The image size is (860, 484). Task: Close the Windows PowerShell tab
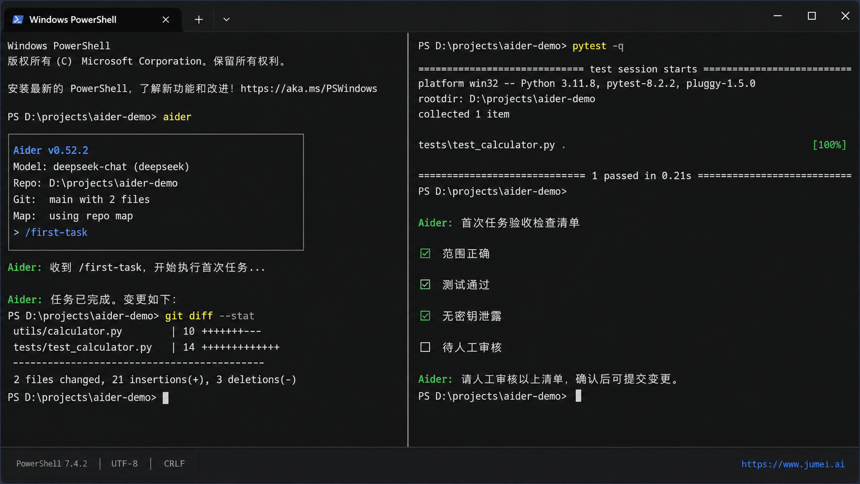tap(166, 20)
